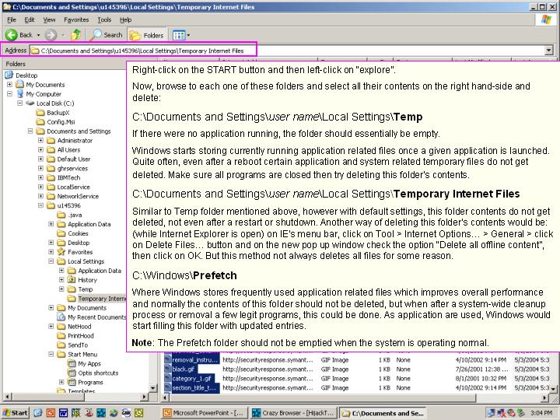This screenshot has height=420, width=560.
Task: Select the category_1.gif file
Action: [191, 379]
